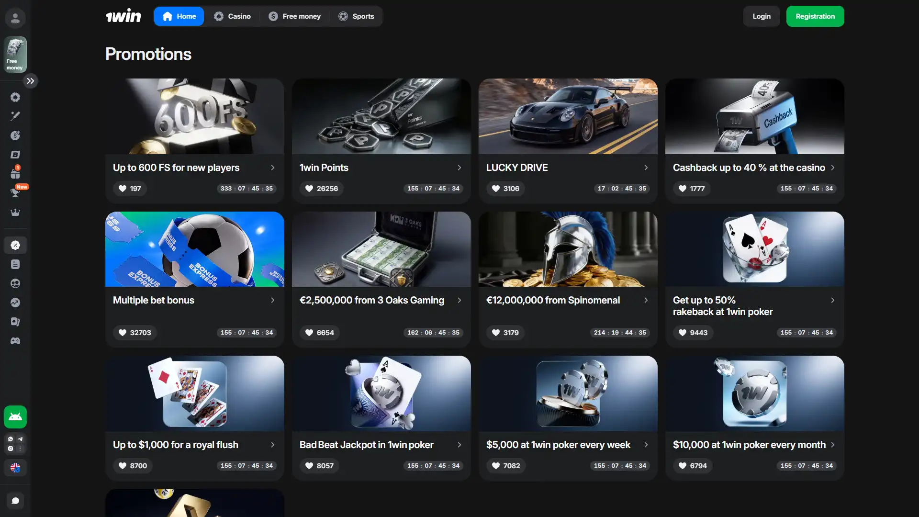Open chevron on Cashback up to 40% card
Screen dimensions: 919x517
tap(833, 168)
